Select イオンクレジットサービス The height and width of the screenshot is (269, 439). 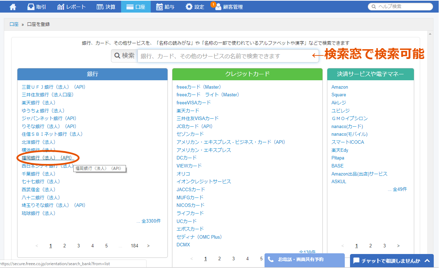coord(204,181)
